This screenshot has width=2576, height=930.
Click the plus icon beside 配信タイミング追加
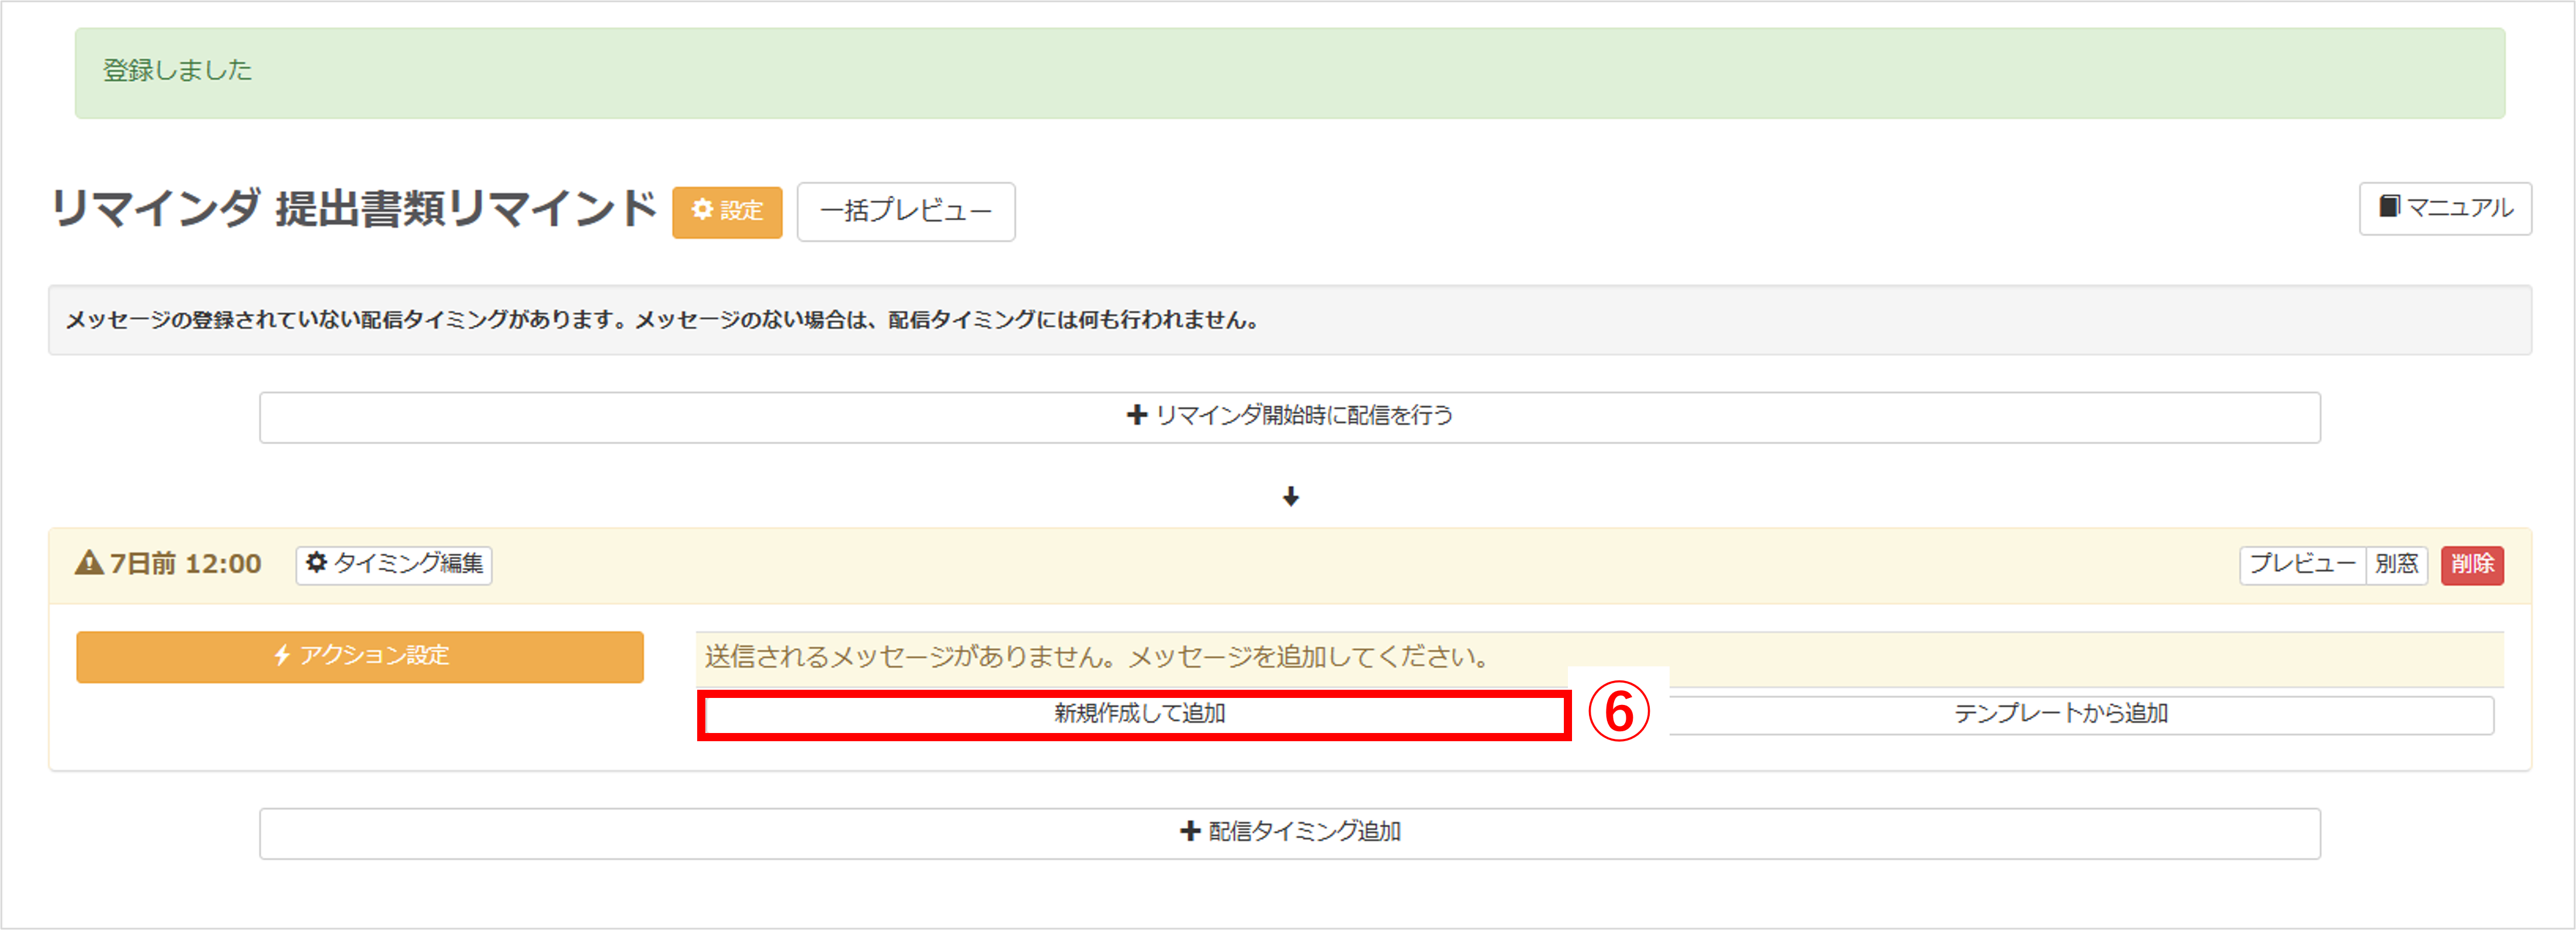tap(1190, 831)
